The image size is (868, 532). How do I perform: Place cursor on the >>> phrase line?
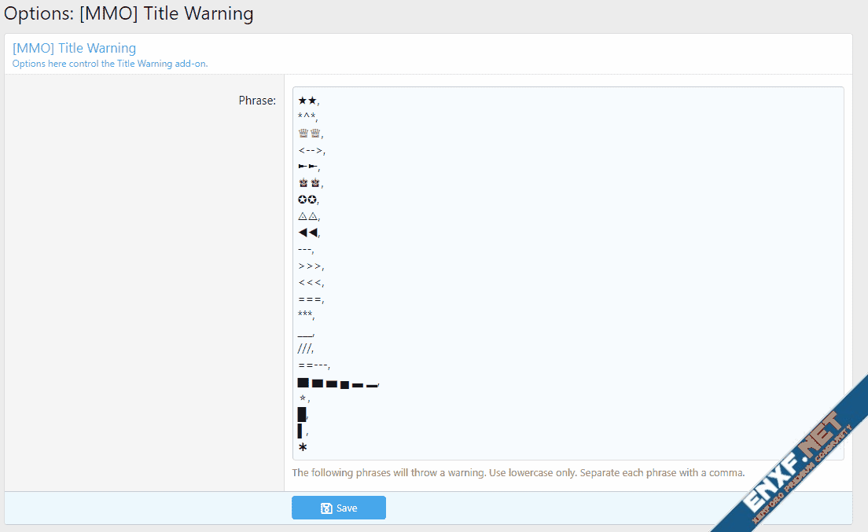(310, 266)
